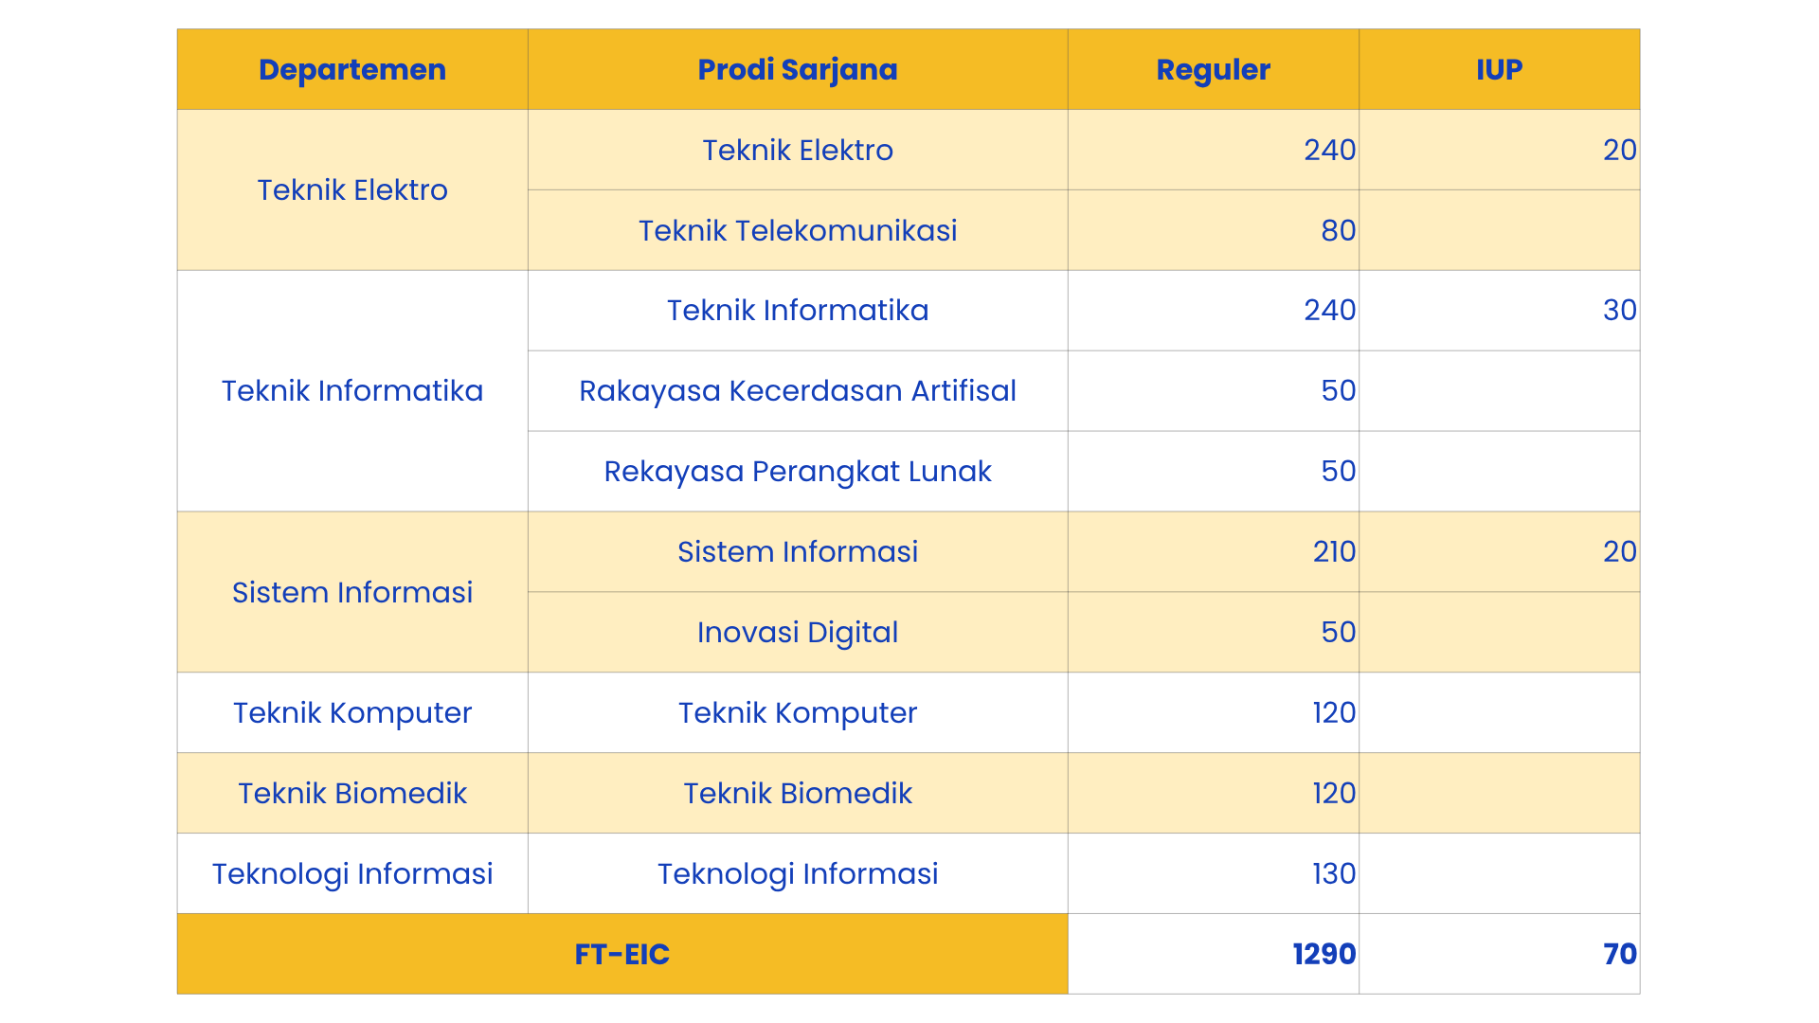Select the Inovasi Digital program cell

[x=797, y=633]
